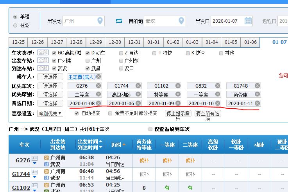Open 优先席别 请选择 selector

50,94
